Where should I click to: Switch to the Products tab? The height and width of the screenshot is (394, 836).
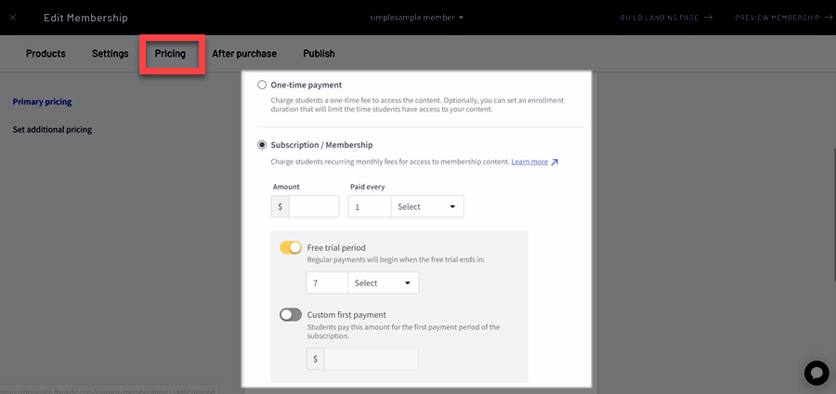pyautogui.click(x=46, y=54)
